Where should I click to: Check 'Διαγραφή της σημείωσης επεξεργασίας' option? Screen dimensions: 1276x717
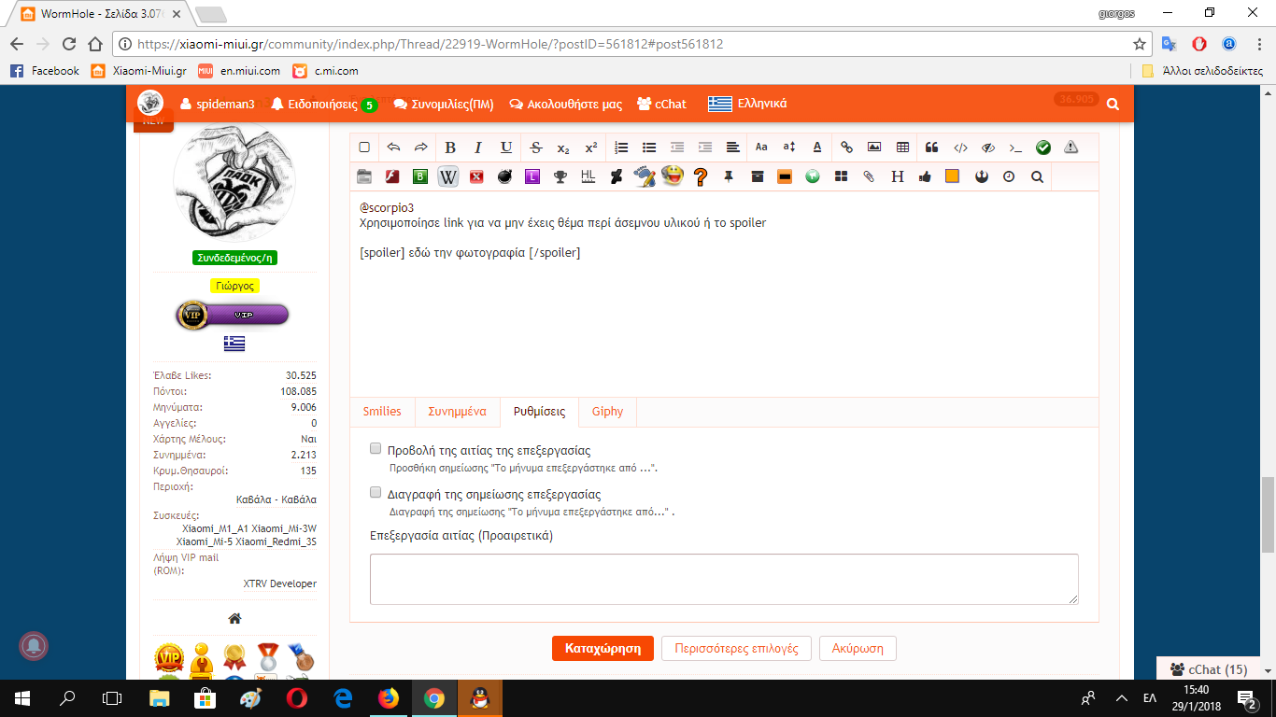376,493
